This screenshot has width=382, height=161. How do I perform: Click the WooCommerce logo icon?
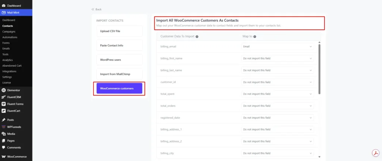click(3, 157)
